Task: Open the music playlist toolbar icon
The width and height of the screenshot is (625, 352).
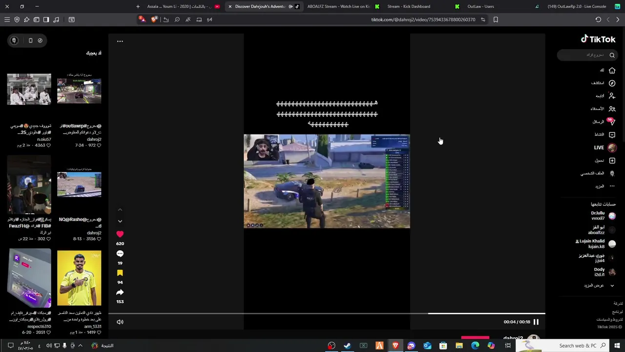Action: [56, 20]
